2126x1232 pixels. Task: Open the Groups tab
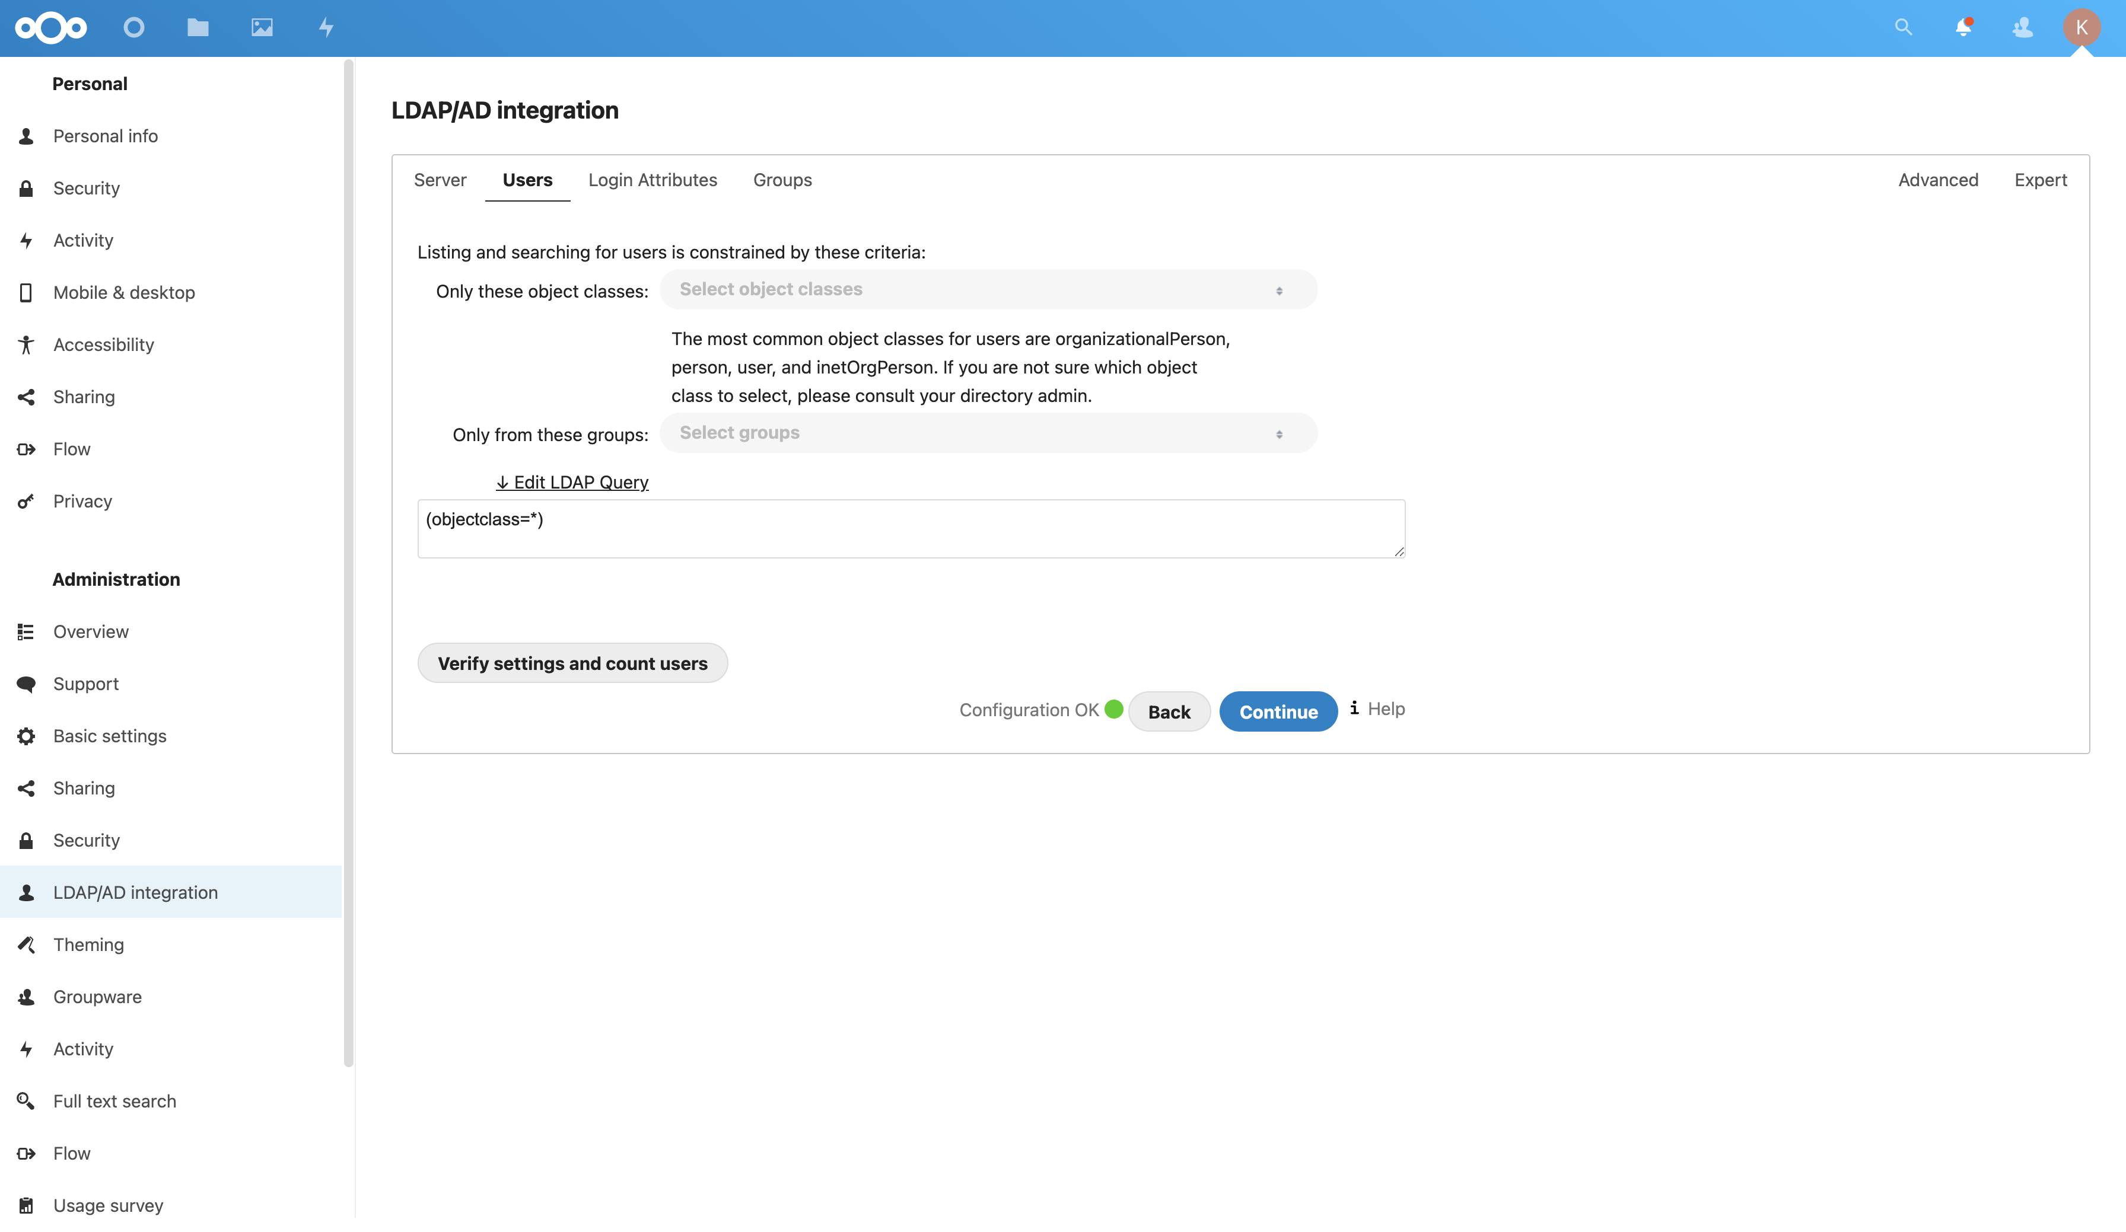782,180
